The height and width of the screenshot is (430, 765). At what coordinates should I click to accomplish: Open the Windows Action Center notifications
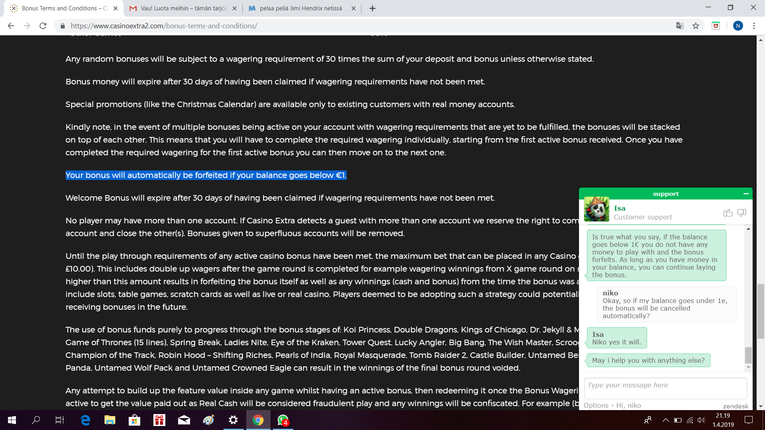749,420
